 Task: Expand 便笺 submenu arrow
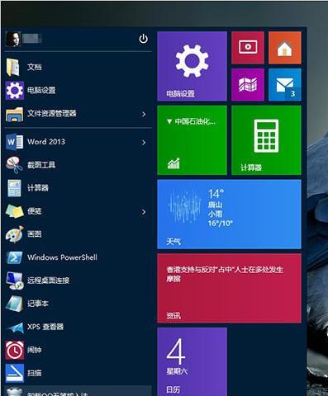(x=144, y=212)
